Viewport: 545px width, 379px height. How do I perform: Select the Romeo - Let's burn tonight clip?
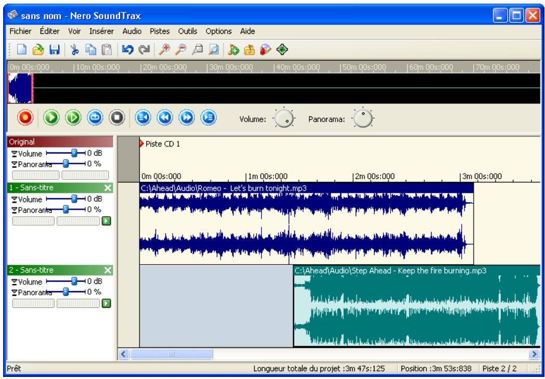click(306, 224)
